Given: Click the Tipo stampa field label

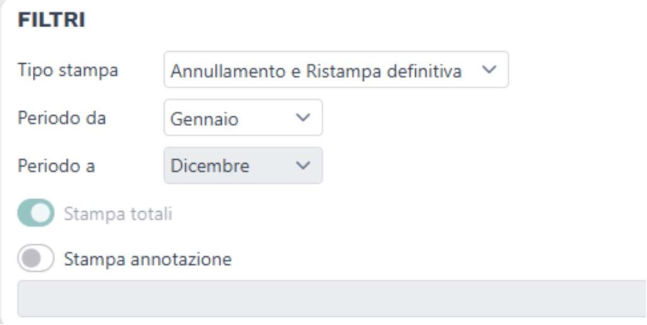Looking at the screenshot, I should (x=68, y=70).
